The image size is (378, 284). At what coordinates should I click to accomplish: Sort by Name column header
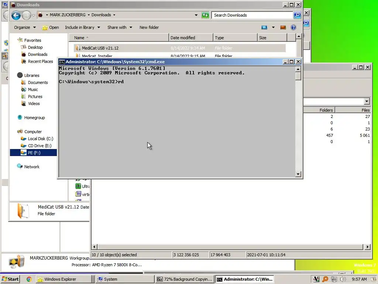(119, 38)
